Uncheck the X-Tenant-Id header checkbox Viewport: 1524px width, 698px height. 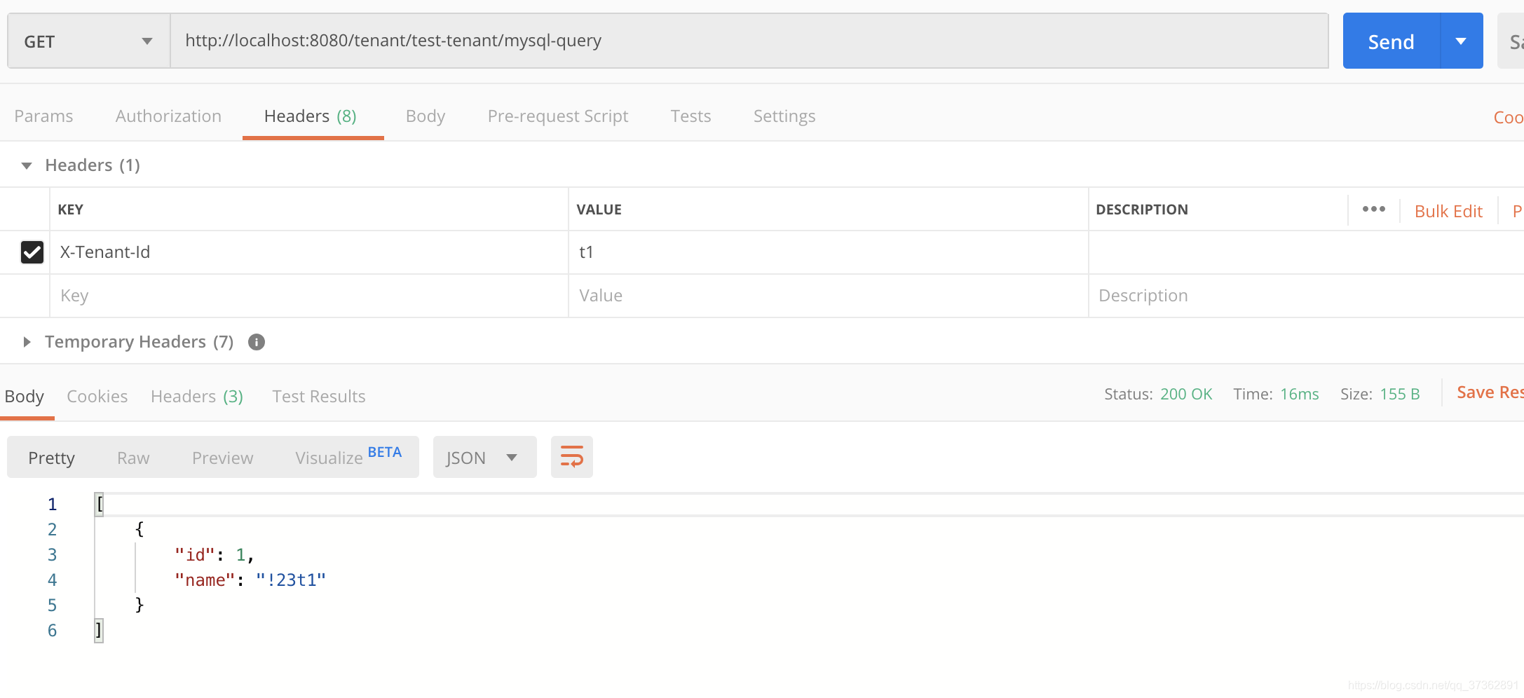click(32, 252)
